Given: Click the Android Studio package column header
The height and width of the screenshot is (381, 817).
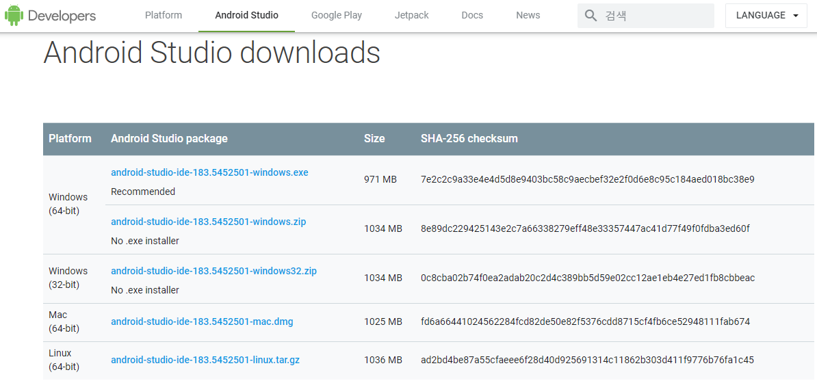Looking at the screenshot, I should [x=169, y=139].
